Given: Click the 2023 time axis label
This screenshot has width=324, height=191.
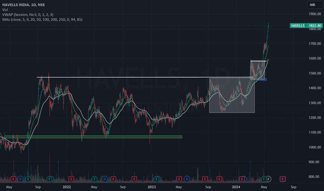Looking at the screenshot, I should point(152,187).
